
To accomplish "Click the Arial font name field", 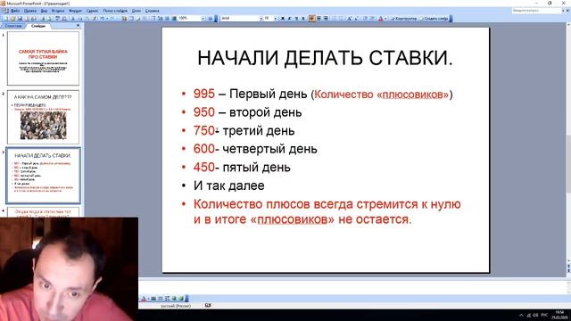I will (x=240, y=18).
